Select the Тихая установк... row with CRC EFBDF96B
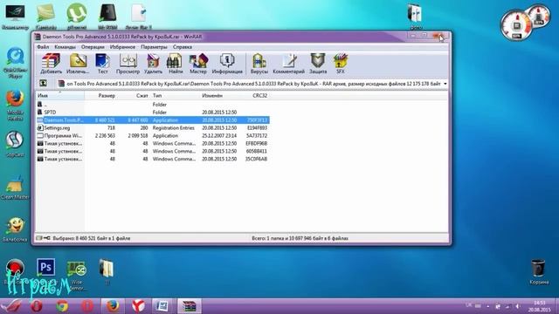Screen dimensions: 559x314 tap(153, 143)
